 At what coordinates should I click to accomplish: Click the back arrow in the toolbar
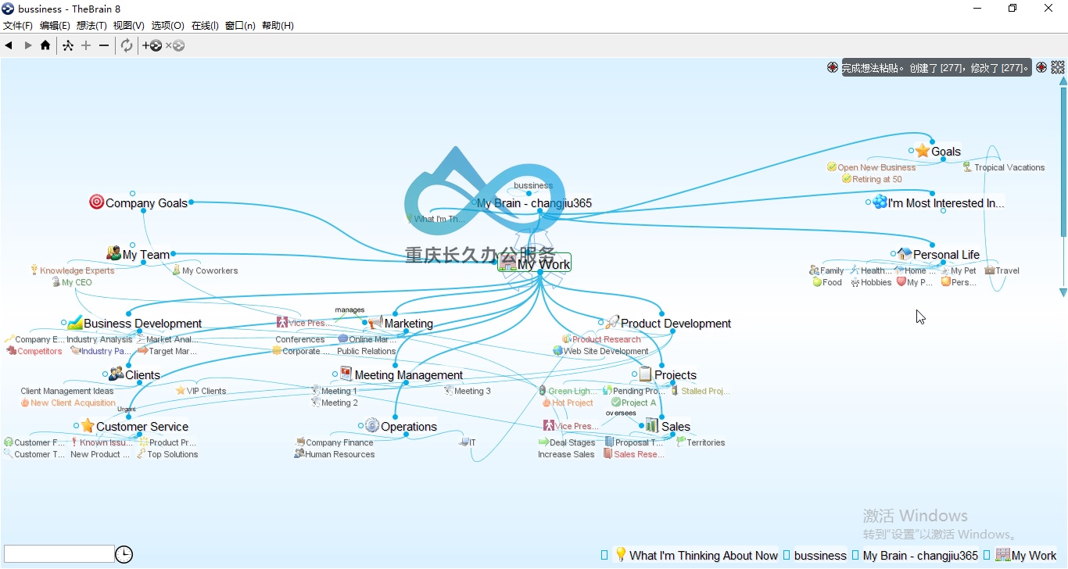[x=9, y=45]
